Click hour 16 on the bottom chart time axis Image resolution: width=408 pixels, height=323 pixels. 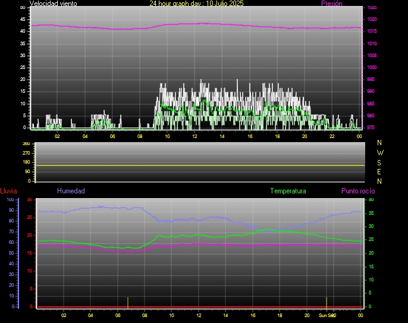coord(253,315)
